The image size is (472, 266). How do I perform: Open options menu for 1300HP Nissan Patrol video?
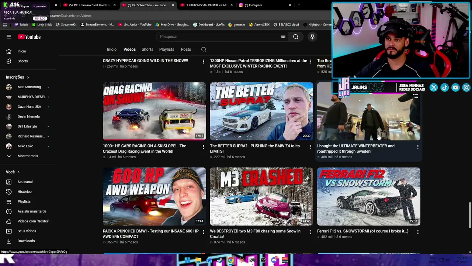[x=310, y=62]
